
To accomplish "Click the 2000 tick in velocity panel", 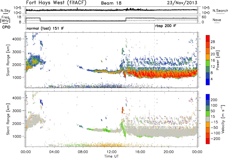I will coord(17,123).
